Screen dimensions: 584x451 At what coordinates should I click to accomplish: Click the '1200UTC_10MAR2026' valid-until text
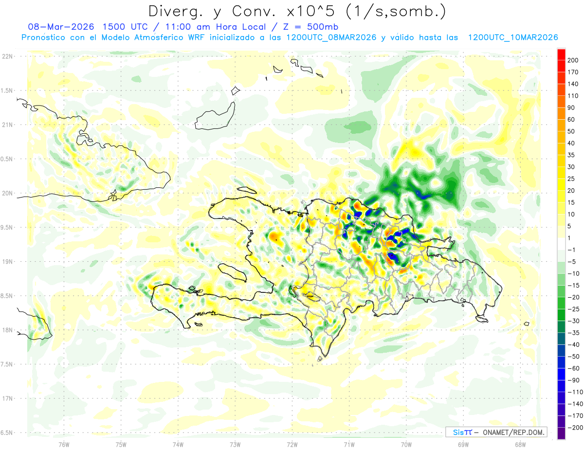pyautogui.click(x=512, y=37)
